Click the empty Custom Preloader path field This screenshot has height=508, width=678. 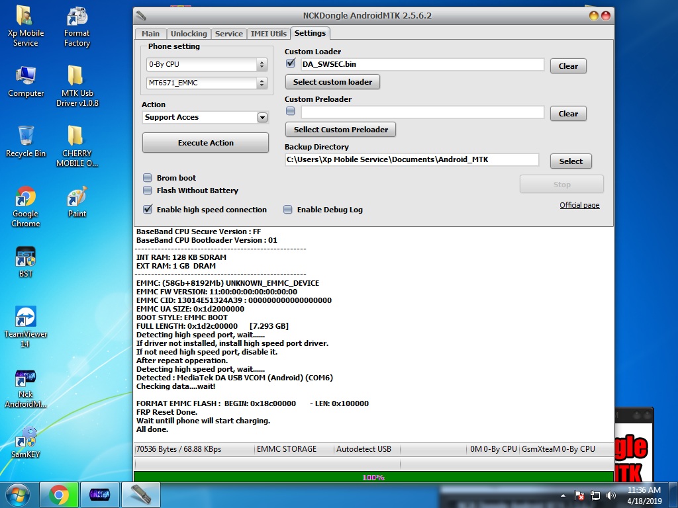pyautogui.click(x=422, y=112)
